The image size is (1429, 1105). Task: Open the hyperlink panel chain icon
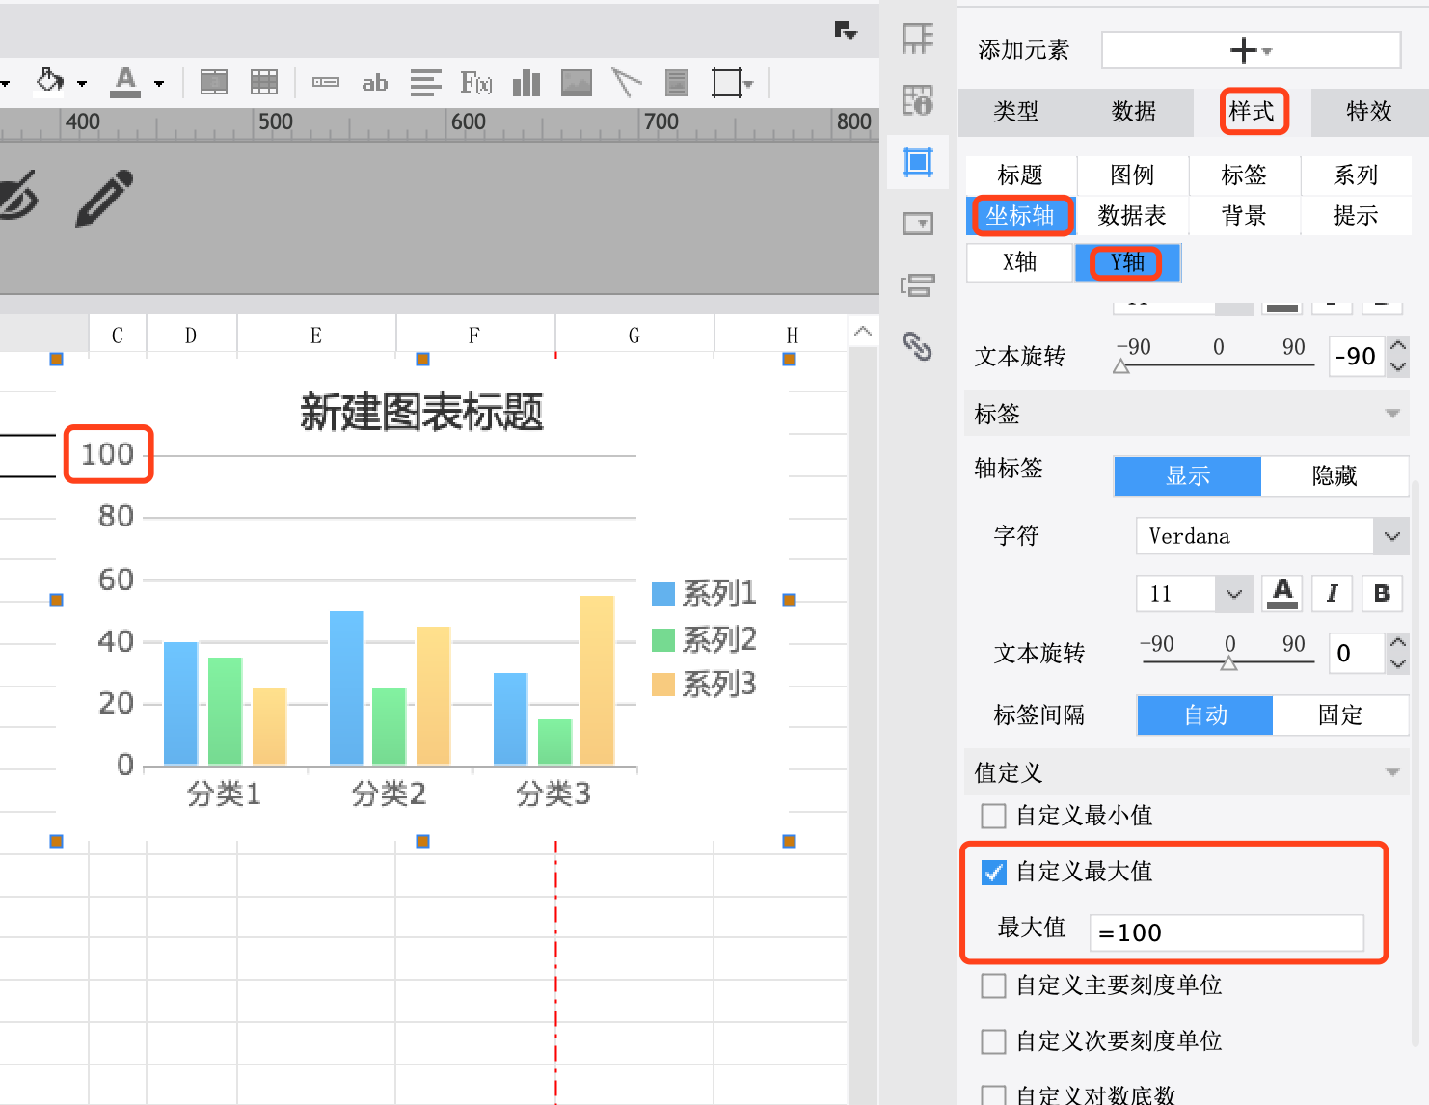(x=918, y=345)
